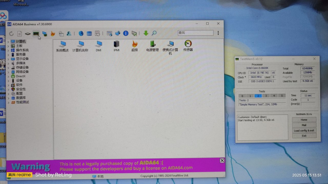Viewport: 328px width, 184px height.
Task: Click the magnifier search toolbar icon
Action: pos(154,33)
